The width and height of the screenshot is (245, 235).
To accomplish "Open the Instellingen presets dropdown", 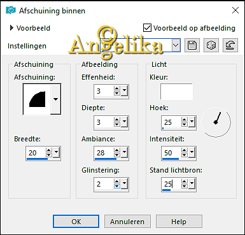I will 176,45.
